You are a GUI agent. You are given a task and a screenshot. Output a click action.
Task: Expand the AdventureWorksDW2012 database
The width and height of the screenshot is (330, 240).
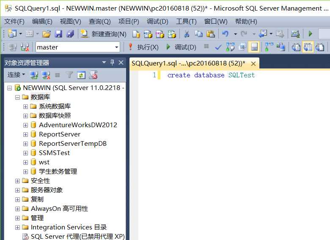click(x=25, y=125)
